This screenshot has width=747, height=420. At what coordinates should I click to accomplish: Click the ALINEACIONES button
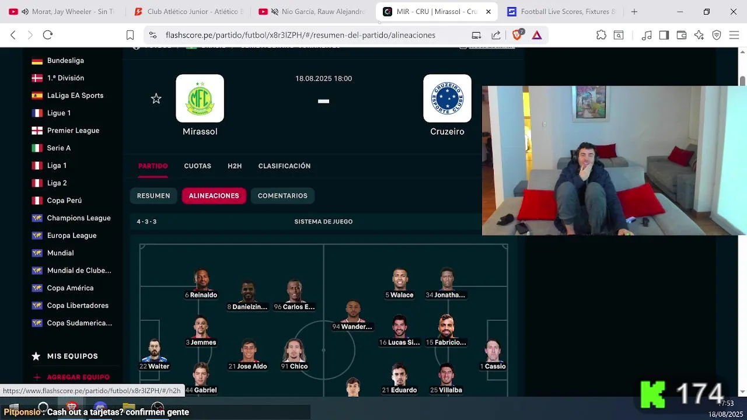point(214,196)
